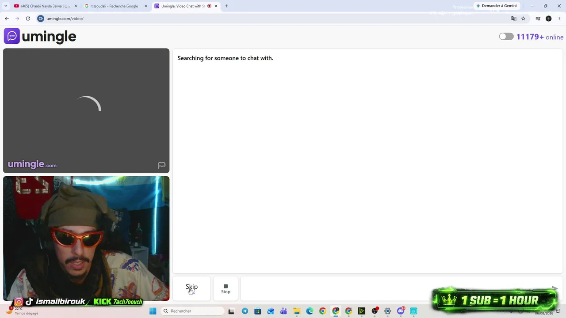The width and height of the screenshot is (566, 318).
Task: Toggle the switch beside the online count
Action: point(506,37)
